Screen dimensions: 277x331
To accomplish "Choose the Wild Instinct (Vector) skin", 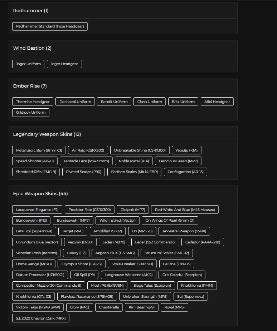I will click(x=117, y=221).
